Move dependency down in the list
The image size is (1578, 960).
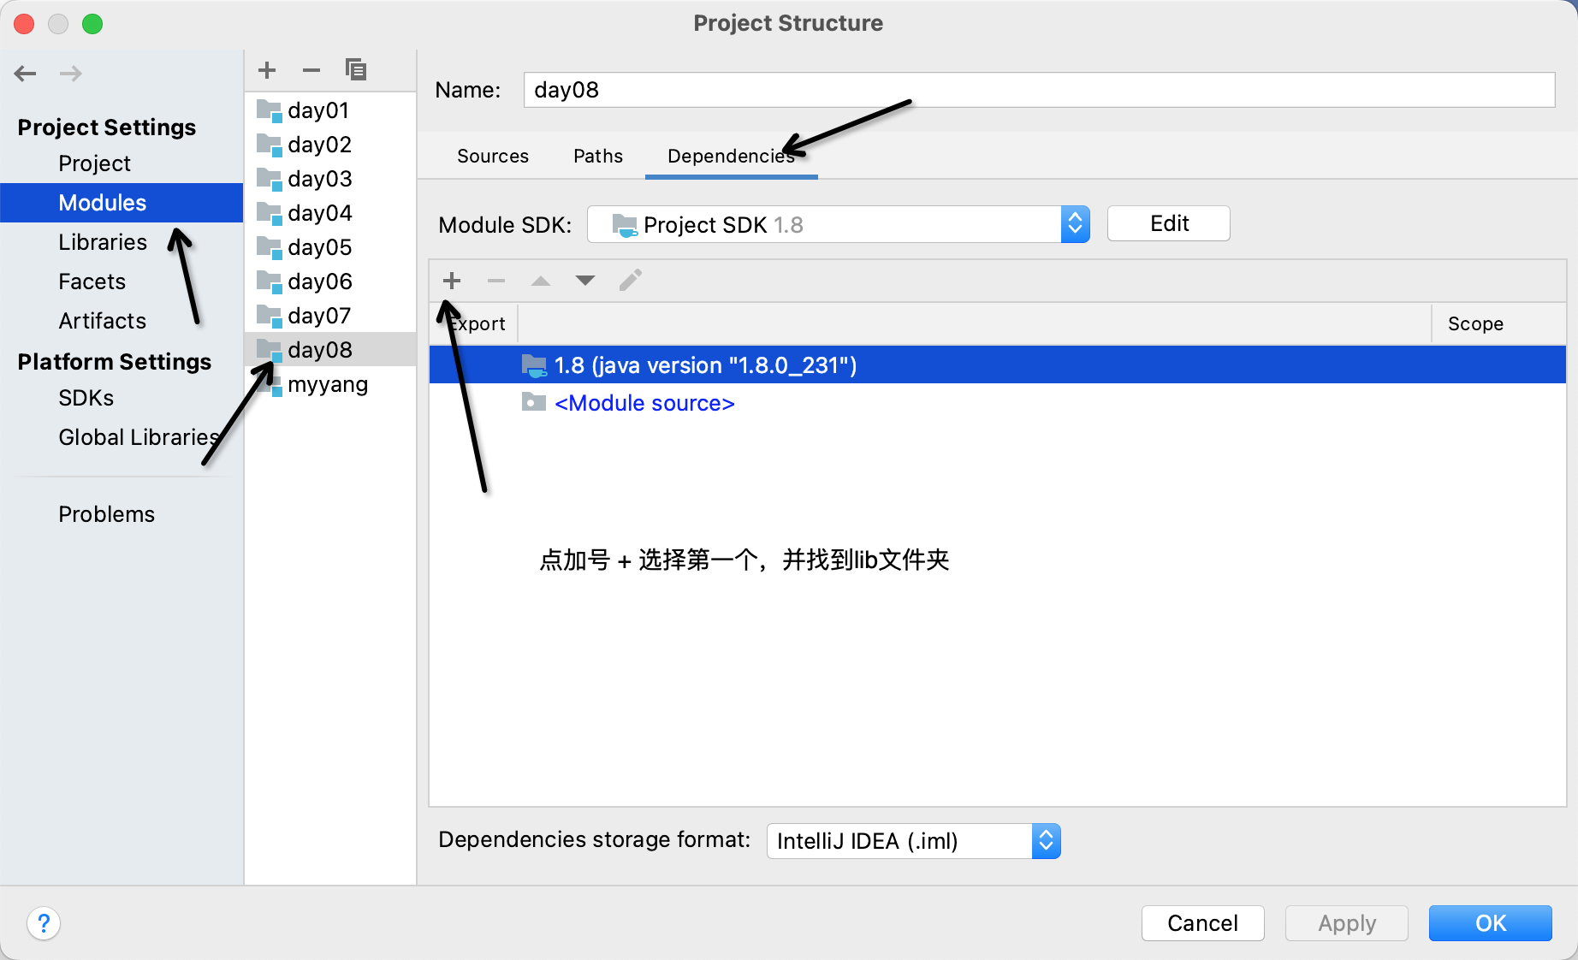pos(585,281)
